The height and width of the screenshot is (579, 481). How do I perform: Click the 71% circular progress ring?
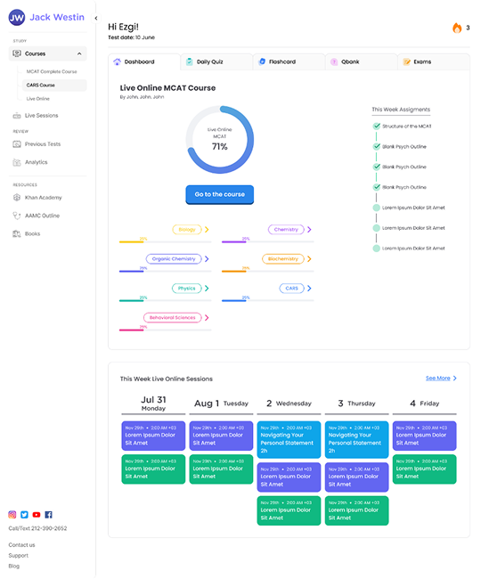(x=220, y=140)
